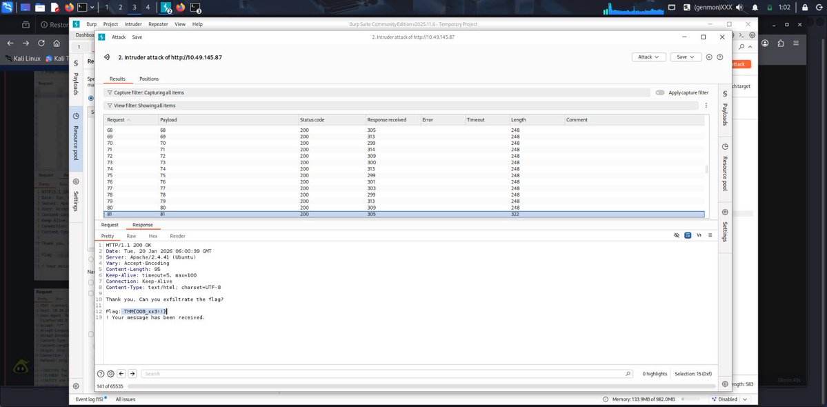827x407 pixels.
Task: Open the Burp menu in main window
Action: tap(92, 24)
